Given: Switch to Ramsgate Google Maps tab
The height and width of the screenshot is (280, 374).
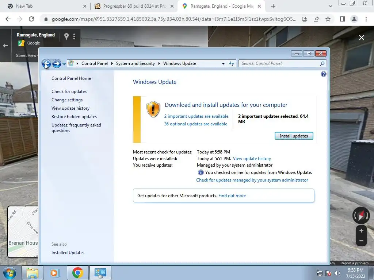Looking at the screenshot, I should [x=222, y=6].
